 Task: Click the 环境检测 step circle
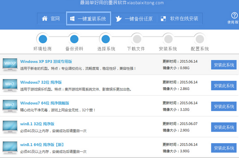pos(42,39)
